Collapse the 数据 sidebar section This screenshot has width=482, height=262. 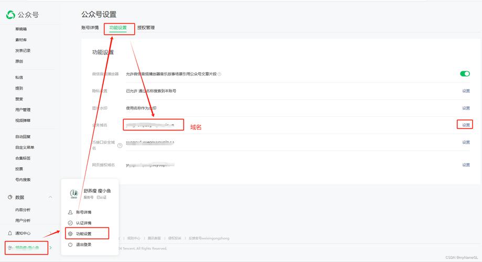point(50,197)
